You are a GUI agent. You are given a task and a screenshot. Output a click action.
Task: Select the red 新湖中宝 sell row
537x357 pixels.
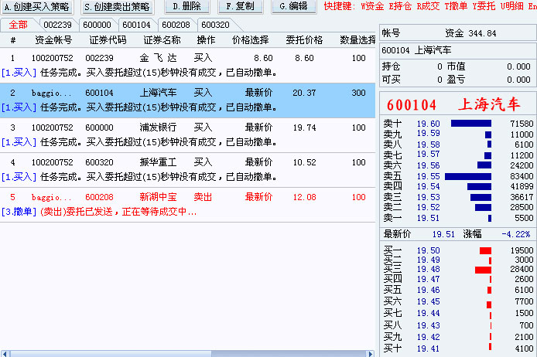(x=159, y=197)
